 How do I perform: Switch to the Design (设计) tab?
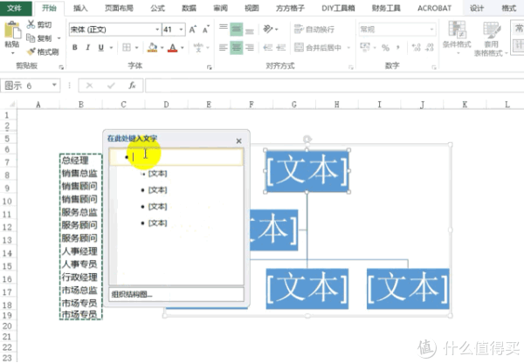[x=477, y=8]
